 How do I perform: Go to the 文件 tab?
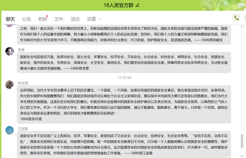(x=59, y=19)
